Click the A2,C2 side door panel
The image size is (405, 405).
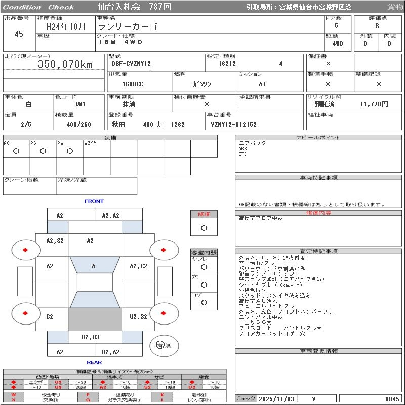pyautogui.click(x=138, y=266)
